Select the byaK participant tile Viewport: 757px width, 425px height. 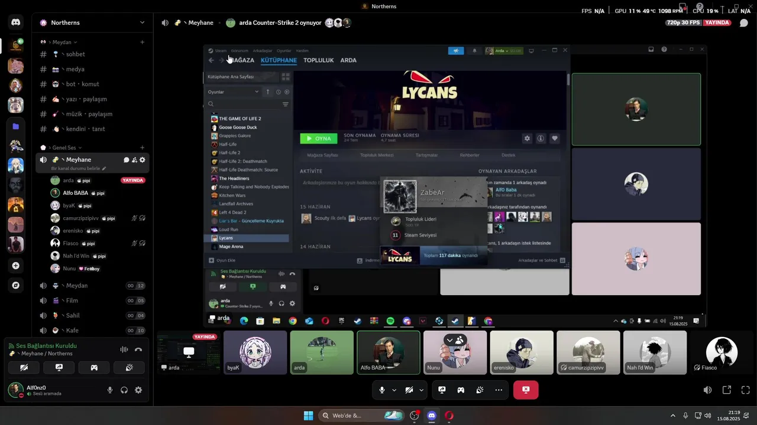tap(255, 352)
